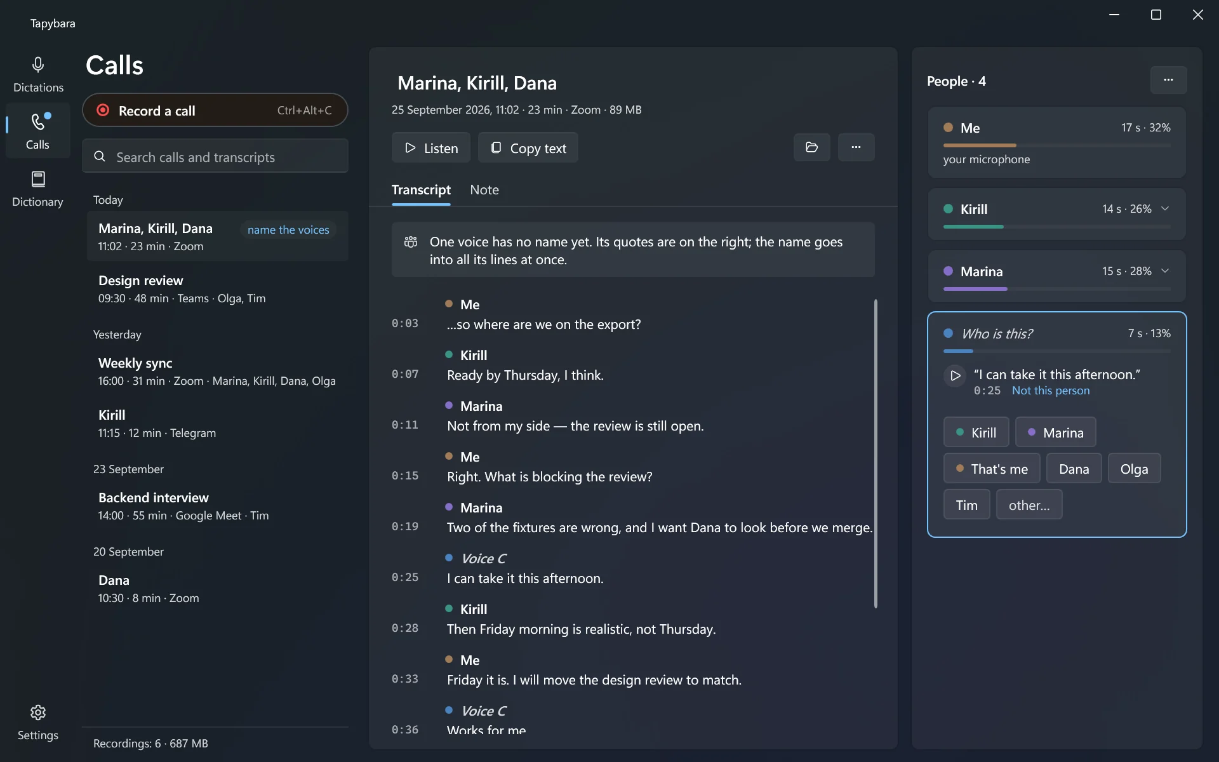
Task: Play the 'I can take it' quote
Action: [x=955, y=375]
